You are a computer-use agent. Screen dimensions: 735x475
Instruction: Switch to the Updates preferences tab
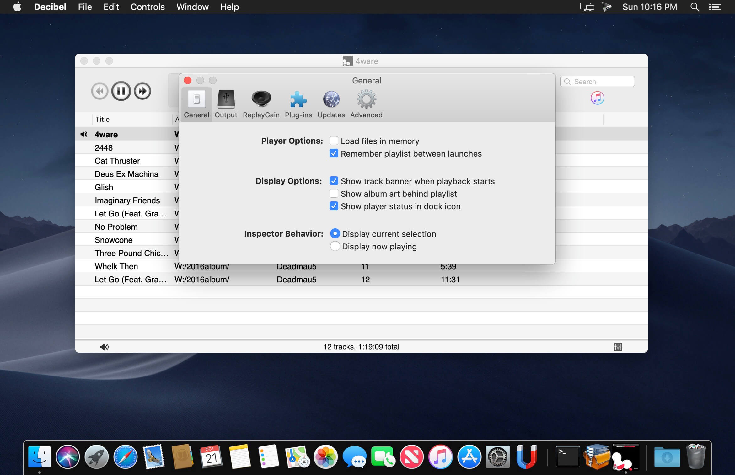tap(331, 104)
